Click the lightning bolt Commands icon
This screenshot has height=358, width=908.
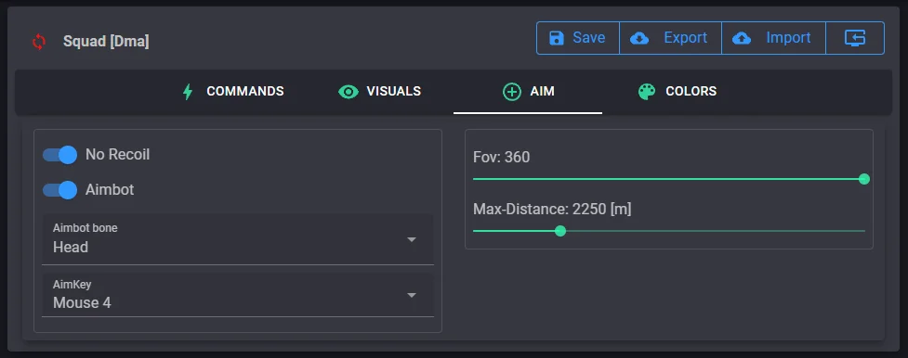(188, 92)
